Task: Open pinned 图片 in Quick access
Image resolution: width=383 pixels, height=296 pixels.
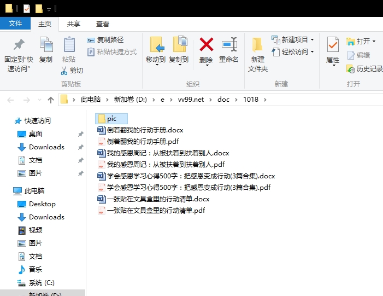Action: click(x=30, y=173)
